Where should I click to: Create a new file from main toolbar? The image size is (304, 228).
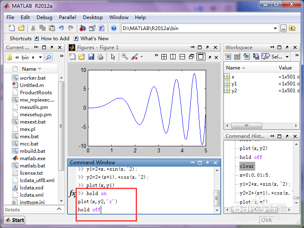pos(12,28)
